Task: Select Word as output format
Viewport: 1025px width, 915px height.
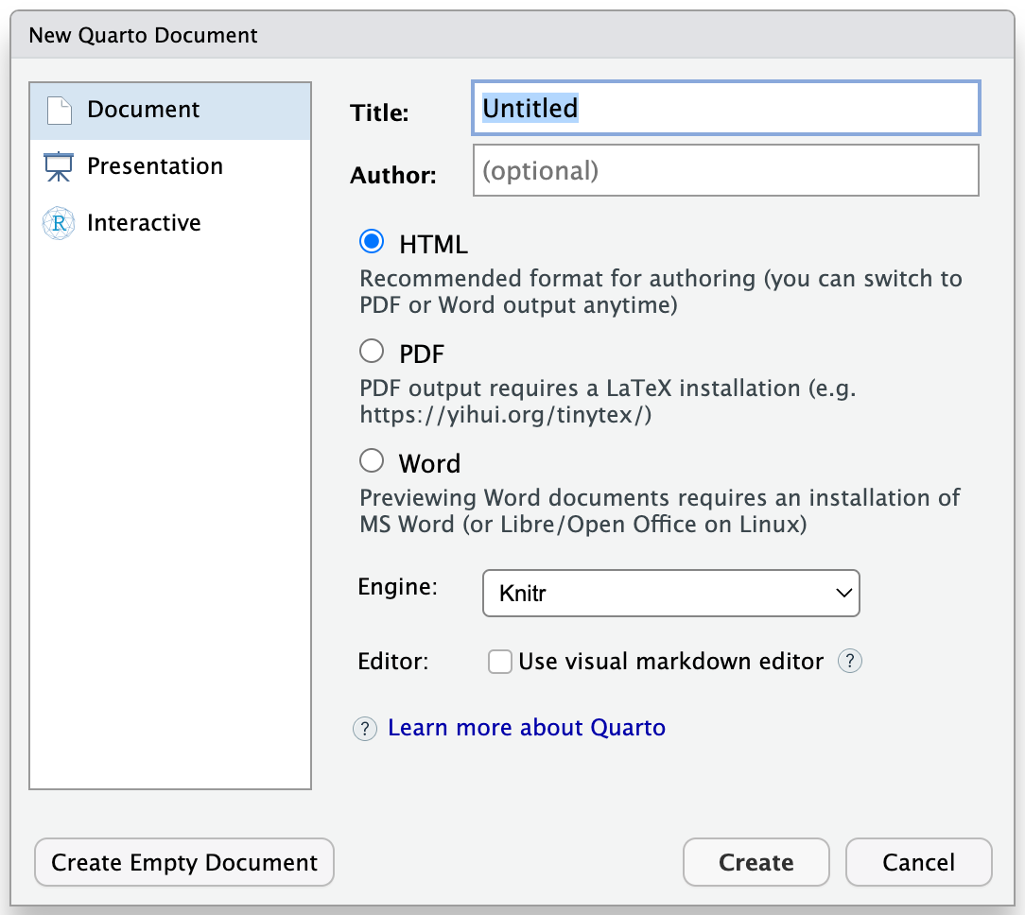Action: (372, 460)
